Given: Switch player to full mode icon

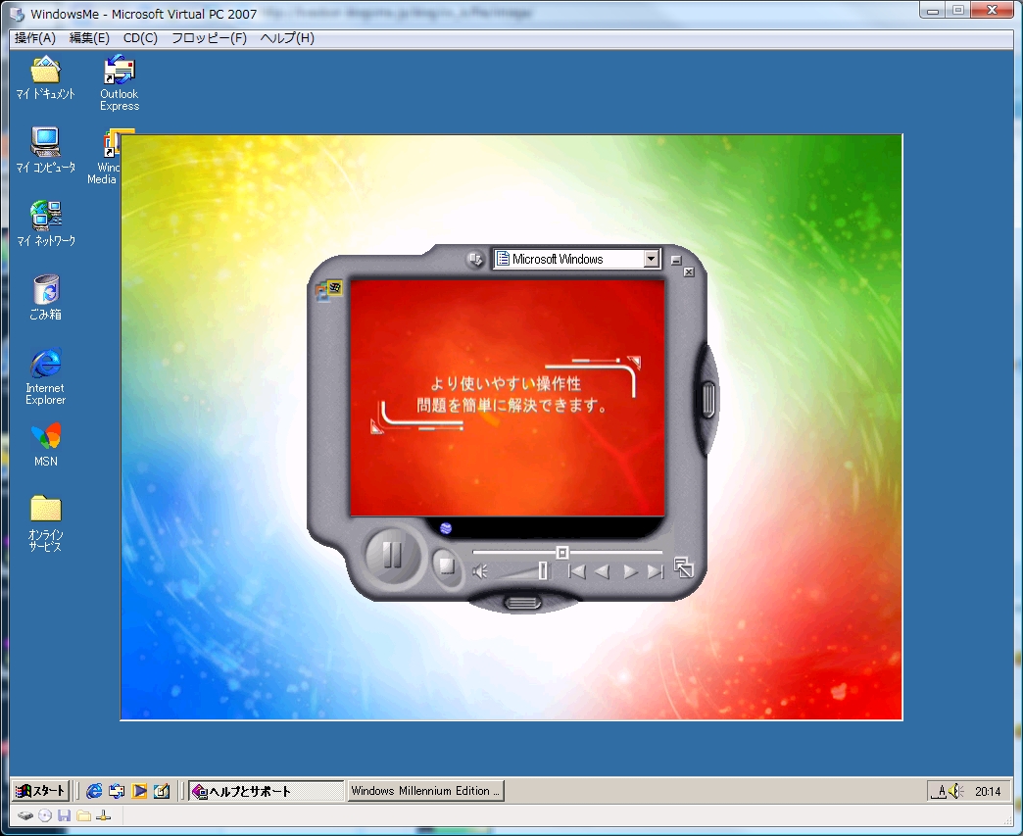Looking at the screenshot, I should 683,567.
